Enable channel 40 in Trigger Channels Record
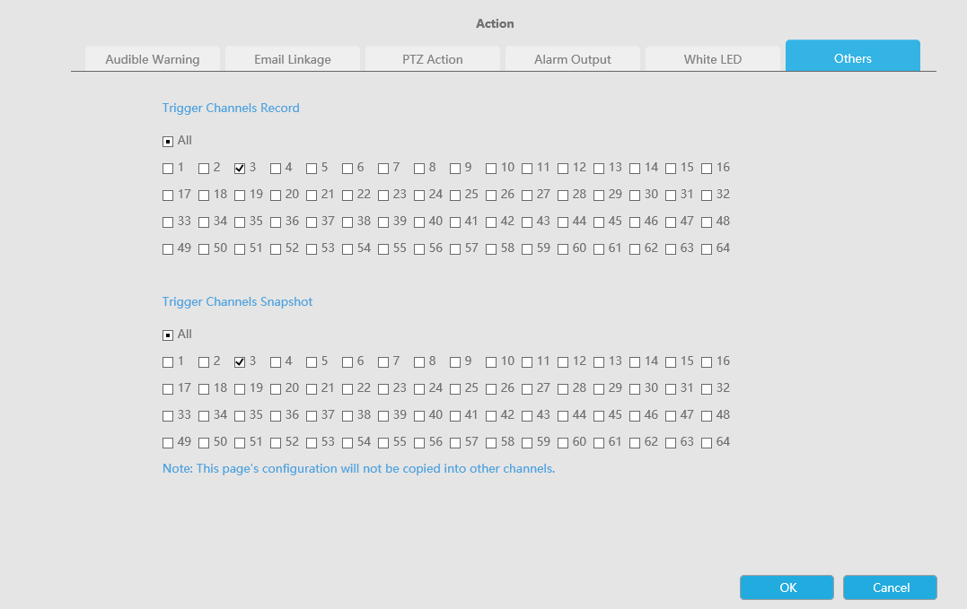Screen dimensions: 967x609 [x=419, y=223]
